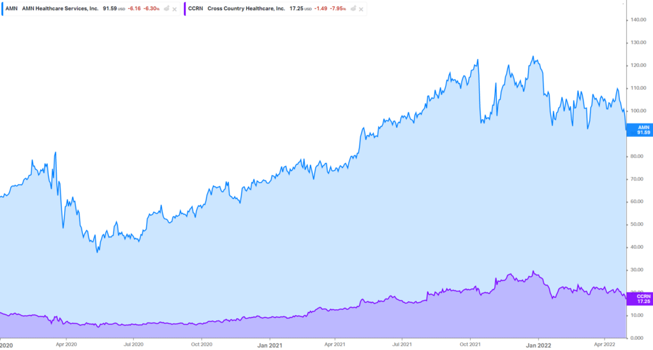Click CCRN price value 17.25 in legend
The height and width of the screenshot is (350, 653).
click(x=297, y=8)
